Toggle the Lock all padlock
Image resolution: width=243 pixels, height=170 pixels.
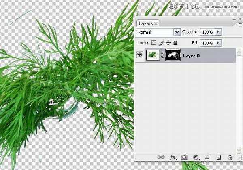[175, 42]
